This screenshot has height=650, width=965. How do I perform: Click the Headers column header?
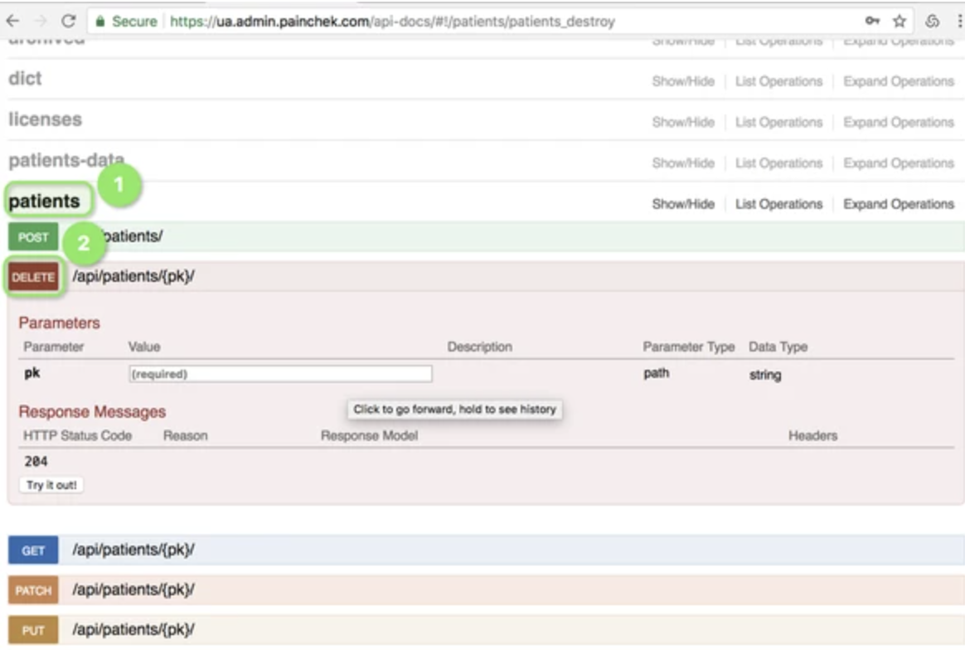pyautogui.click(x=813, y=436)
